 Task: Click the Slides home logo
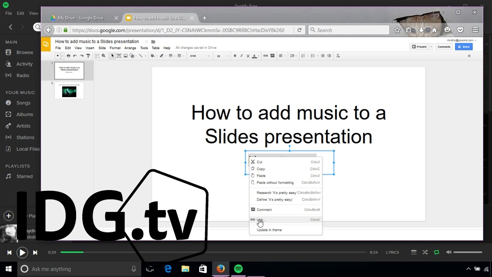[x=46, y=44]
